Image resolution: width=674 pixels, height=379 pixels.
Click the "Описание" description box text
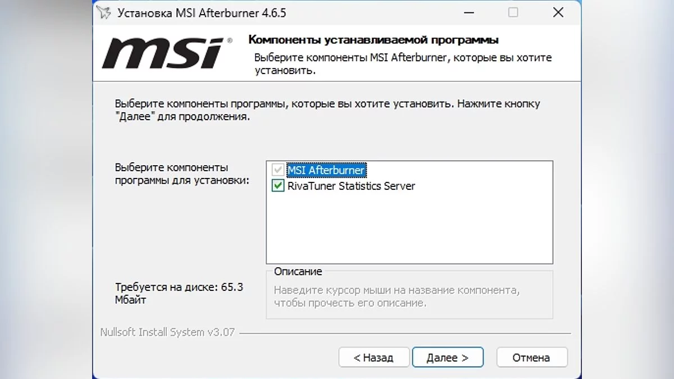(396, 296)
